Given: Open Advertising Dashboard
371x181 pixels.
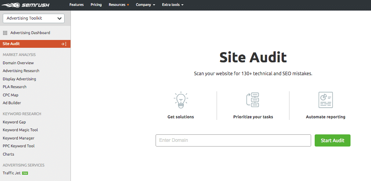Looking at the screenshot, I should (x=30, y=33).
